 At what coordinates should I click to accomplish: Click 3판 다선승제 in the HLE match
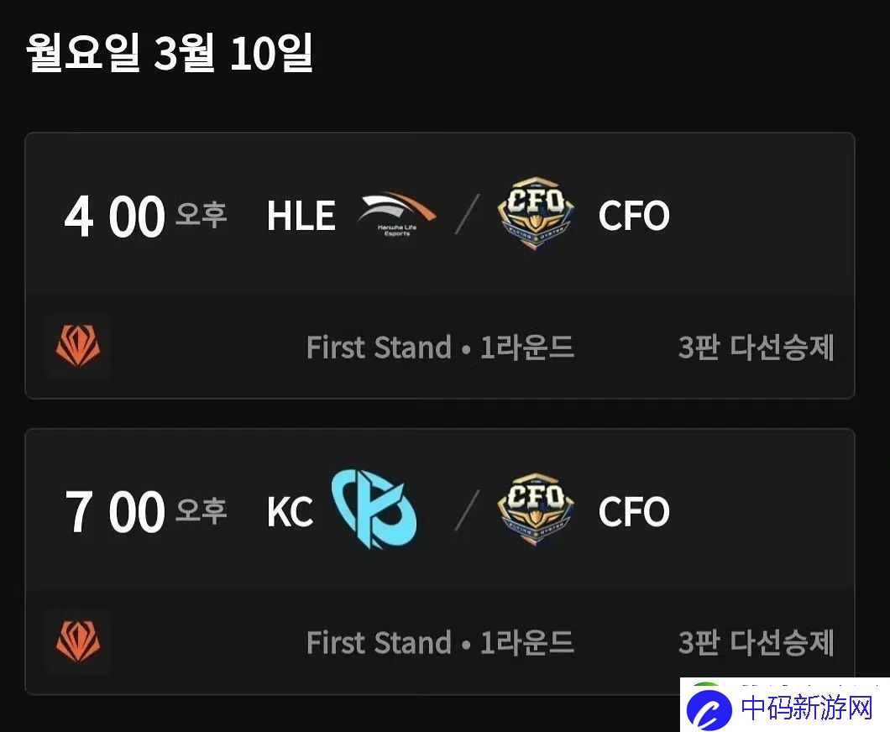pyautogui.click(x=756, y=348)
